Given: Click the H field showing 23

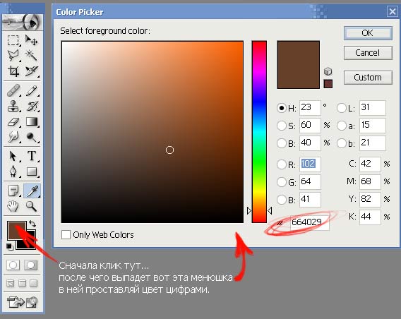Looking at the screenshot, I should tap(310, 107).
